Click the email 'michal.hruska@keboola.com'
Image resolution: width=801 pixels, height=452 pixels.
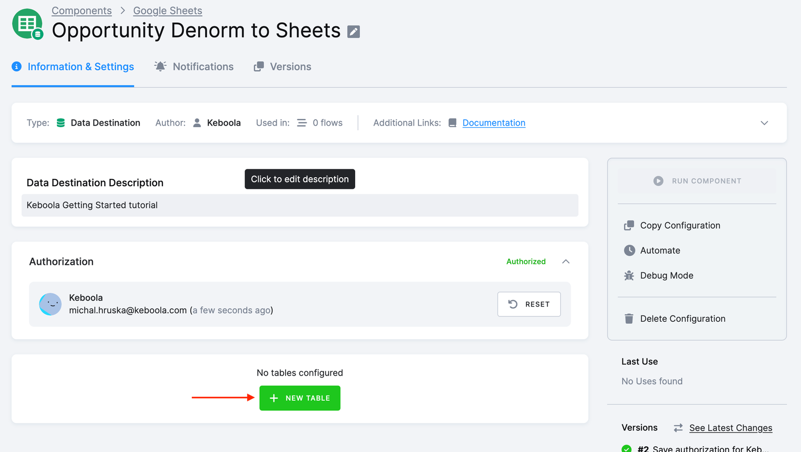pos(128,310)
